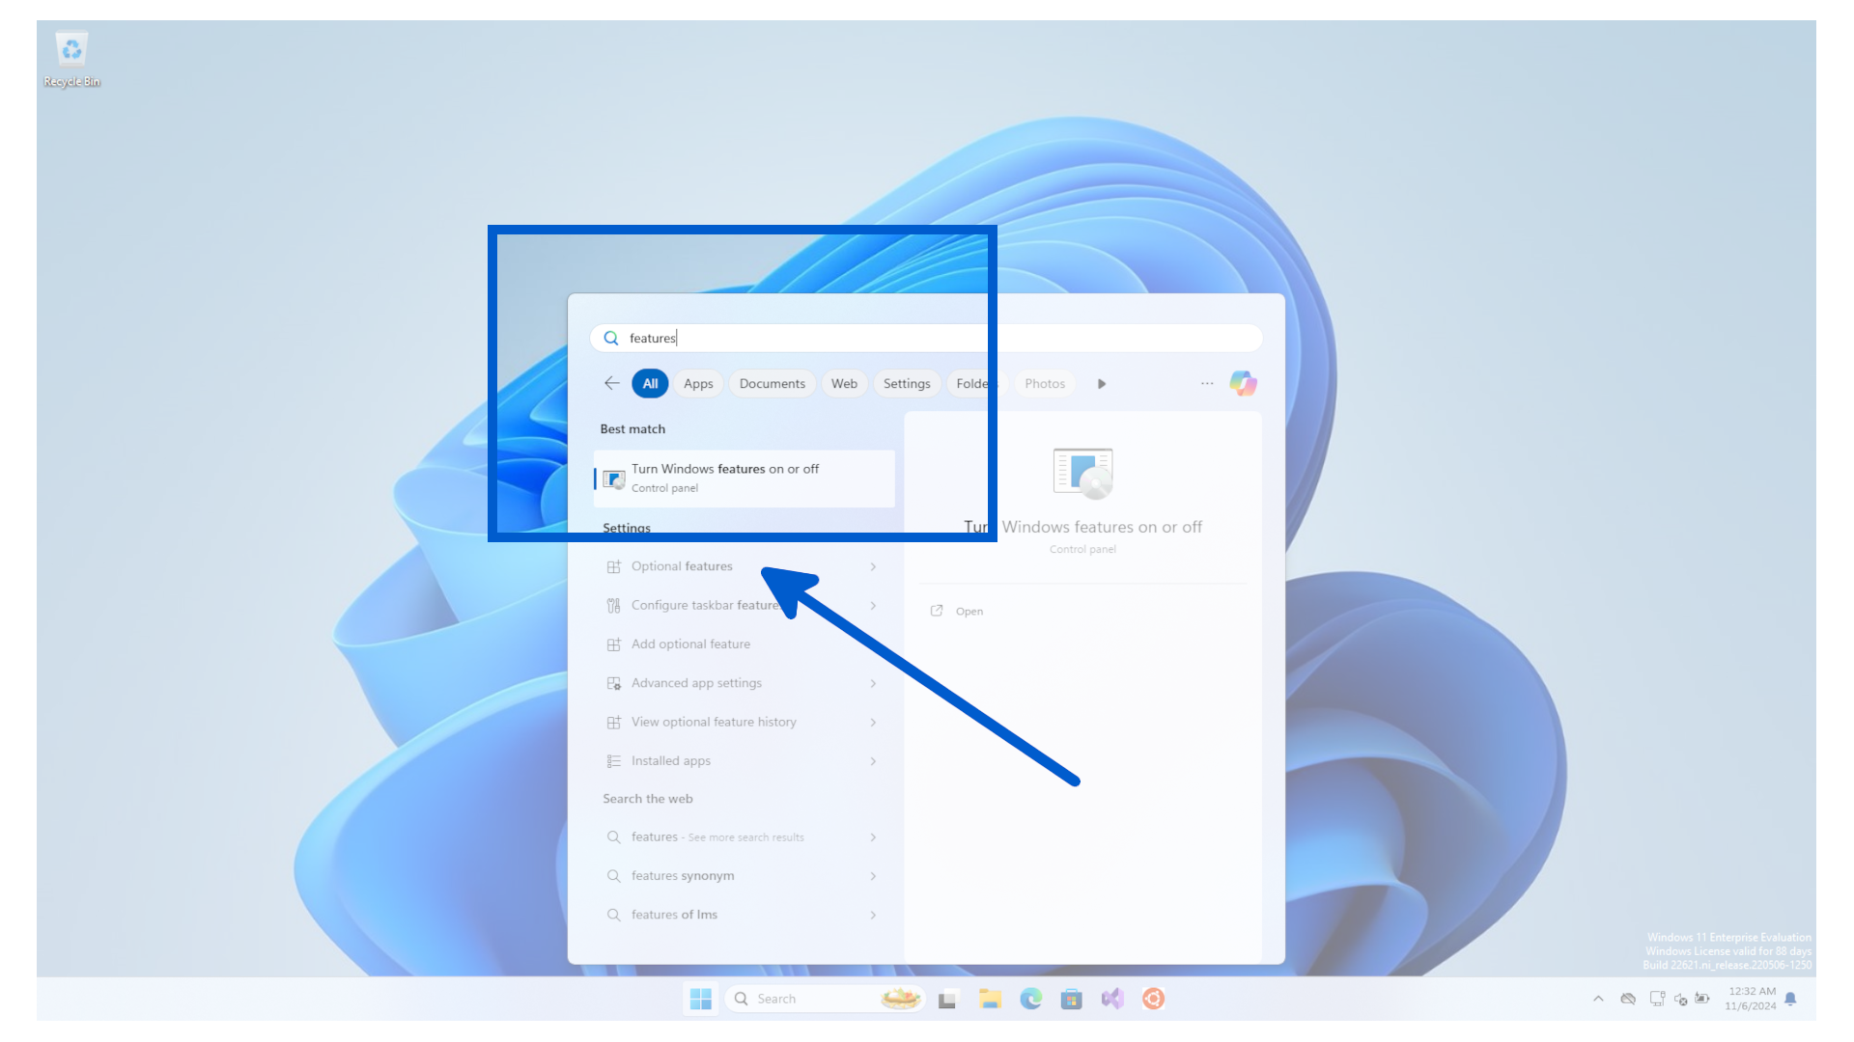Open the Ubuntu app from taskbar
1854x1042 pixels.
pyautogui.click(x=1153, y=999)
